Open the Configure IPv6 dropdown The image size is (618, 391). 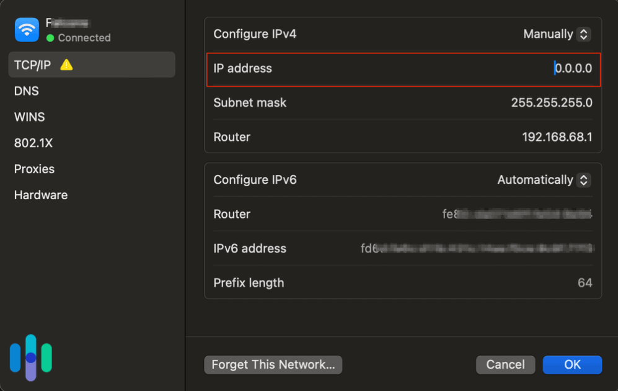[543, 180]
